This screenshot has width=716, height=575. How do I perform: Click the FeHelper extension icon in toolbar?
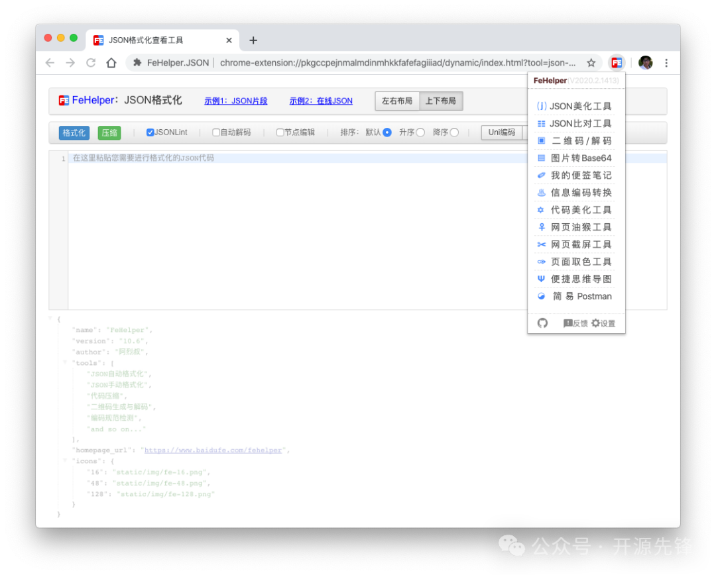(617, 63)
